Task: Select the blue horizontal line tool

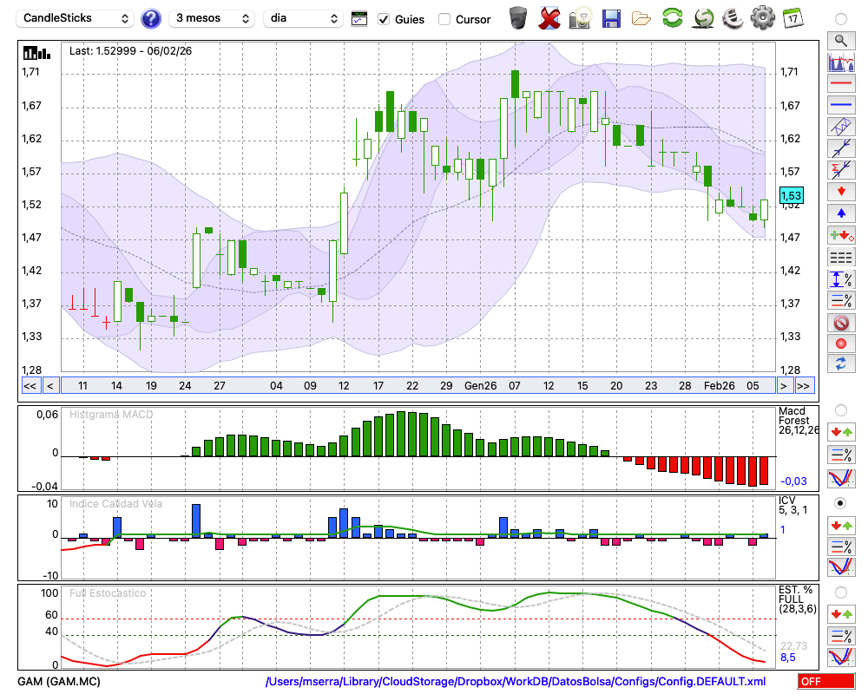Action: pos(840,105)
